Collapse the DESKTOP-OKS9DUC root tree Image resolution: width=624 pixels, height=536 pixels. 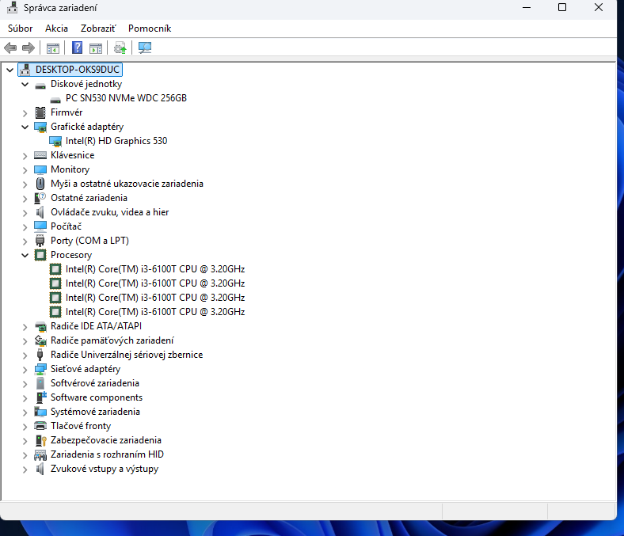click(x=10, y=70)
